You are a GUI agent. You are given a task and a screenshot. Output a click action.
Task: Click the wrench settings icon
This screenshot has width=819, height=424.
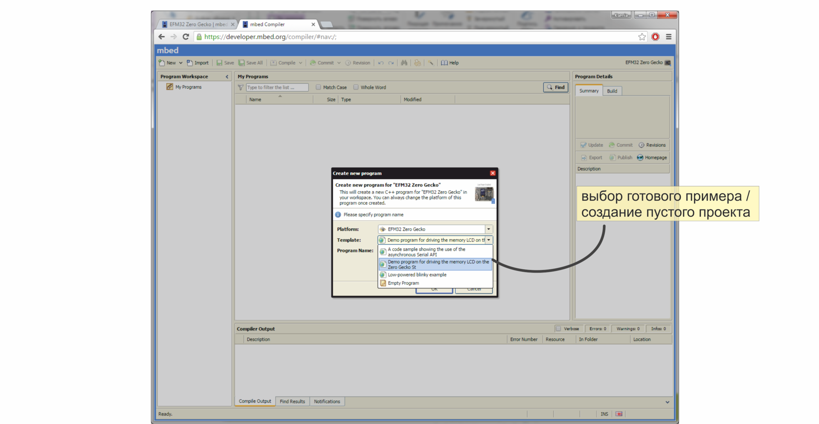431,63
